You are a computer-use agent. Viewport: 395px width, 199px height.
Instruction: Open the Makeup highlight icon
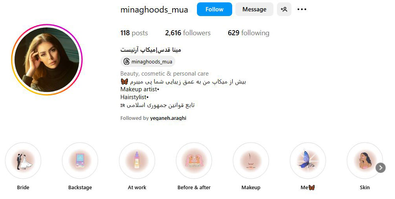pos(251,161)
